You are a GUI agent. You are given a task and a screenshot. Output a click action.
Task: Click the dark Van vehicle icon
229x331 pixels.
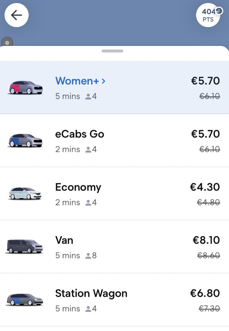coord(25,247)
